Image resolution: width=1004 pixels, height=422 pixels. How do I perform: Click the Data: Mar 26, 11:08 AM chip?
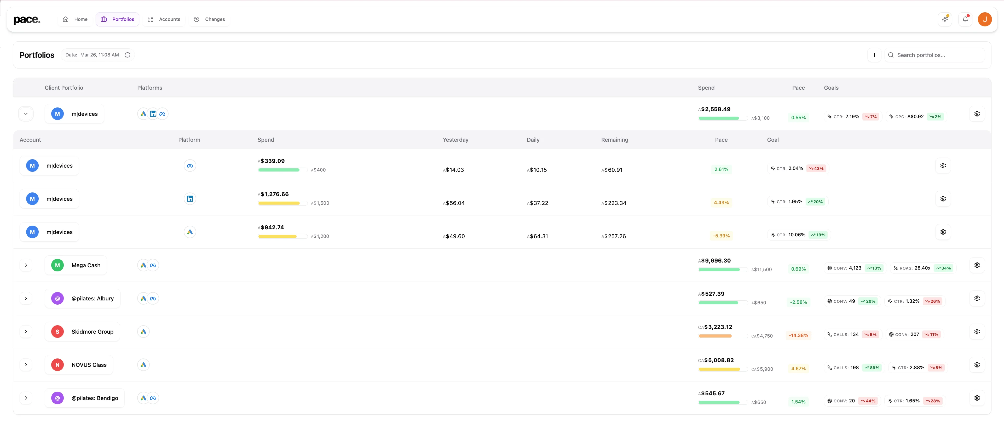pyautogui.click(x=97, y=55)
